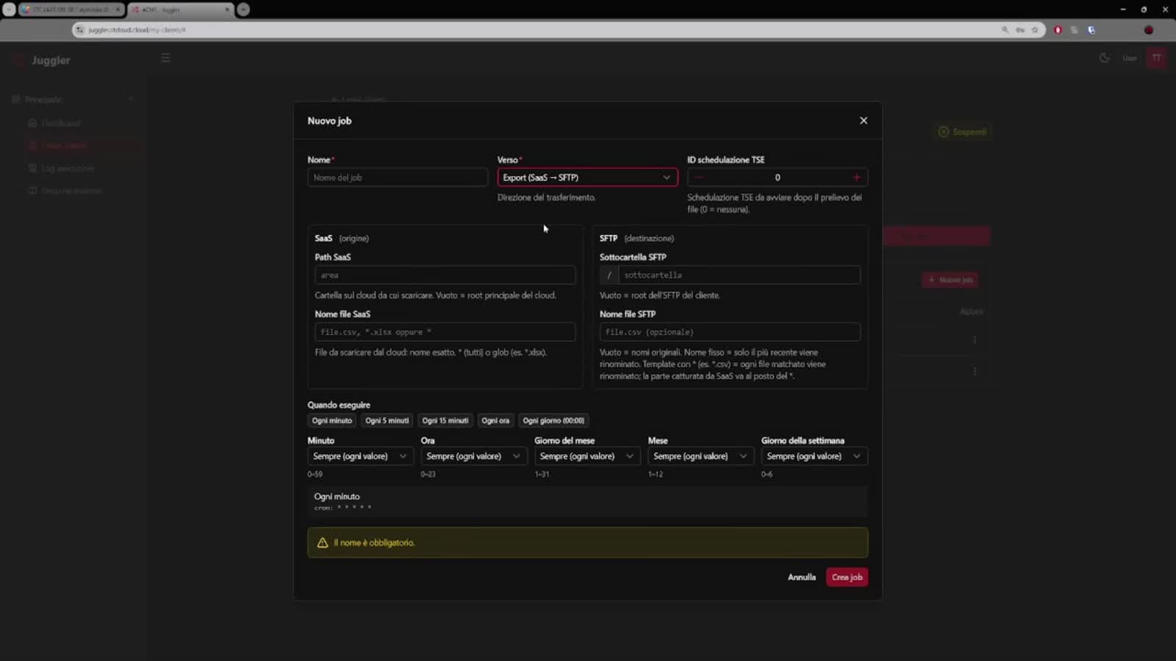Open the browser tab search dropdown
The image size is (1176, 661).
[x=9, y=10]
